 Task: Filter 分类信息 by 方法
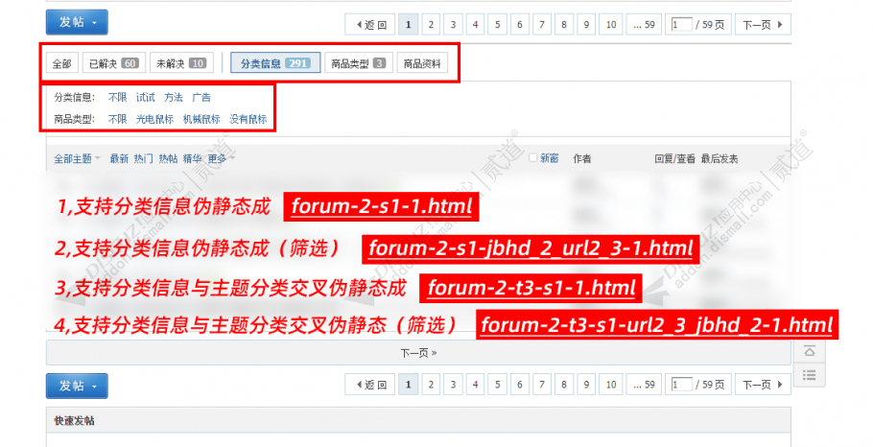tap(173, 98)
